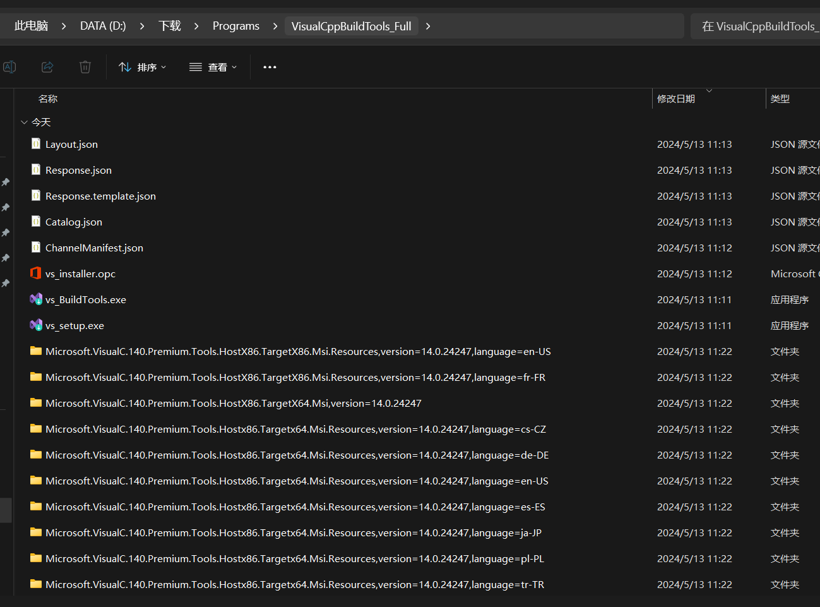Click 文件夹 type of language=pl-PL row
Image resolution: width=820 pixels, height=607 pixels.
(785, 559)
